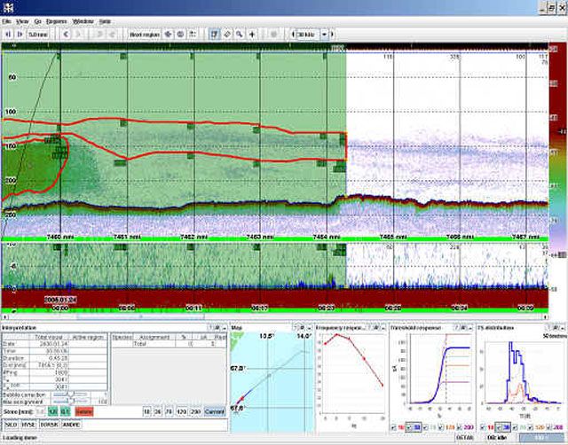568x445 pixels.
Task: Click the step back arrow in toolbar
Action: click(9, 35)
